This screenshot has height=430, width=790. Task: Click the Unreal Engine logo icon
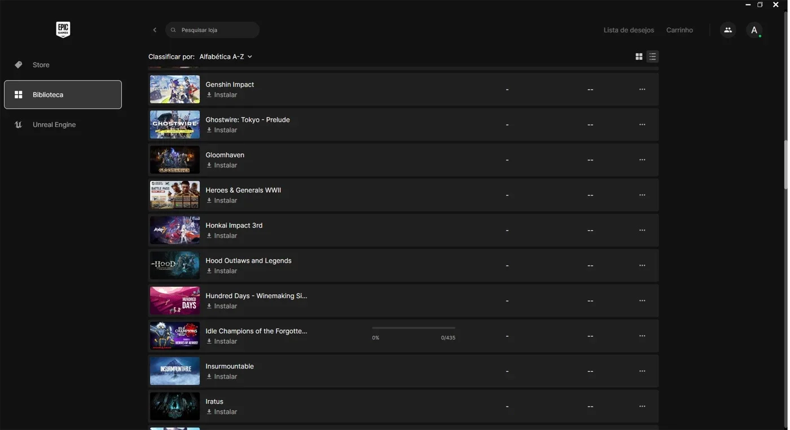[18, 125]
